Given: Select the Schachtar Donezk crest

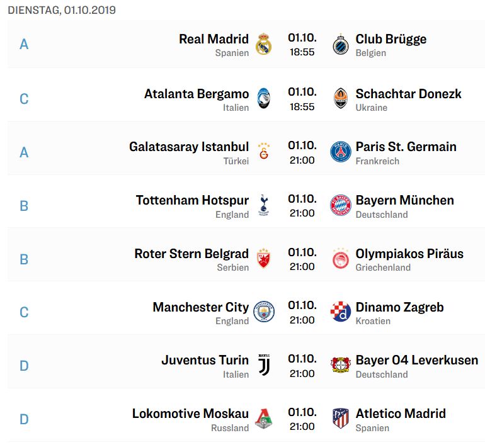Looking at the screenshot, I should pyautogui.click(x=341, y=98).
